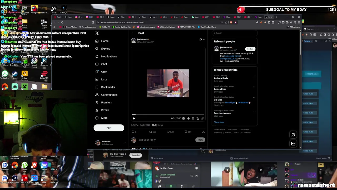Image resolution: width=337 pixels, height=190 pixels.
Task: Open Bookmarks in the X sidebar
Action: pos(105,87)
